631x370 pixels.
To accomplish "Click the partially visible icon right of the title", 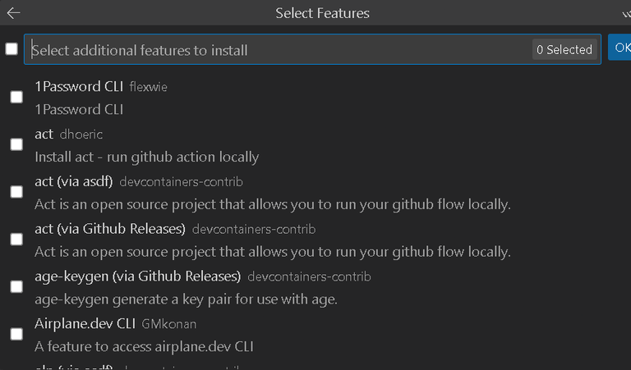I will point(624,13).
